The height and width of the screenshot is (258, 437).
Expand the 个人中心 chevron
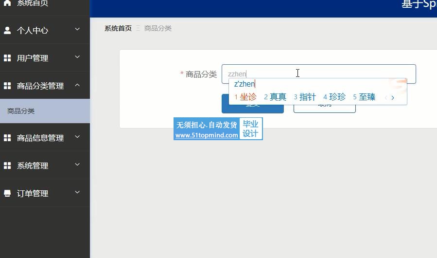pos(77,29)
